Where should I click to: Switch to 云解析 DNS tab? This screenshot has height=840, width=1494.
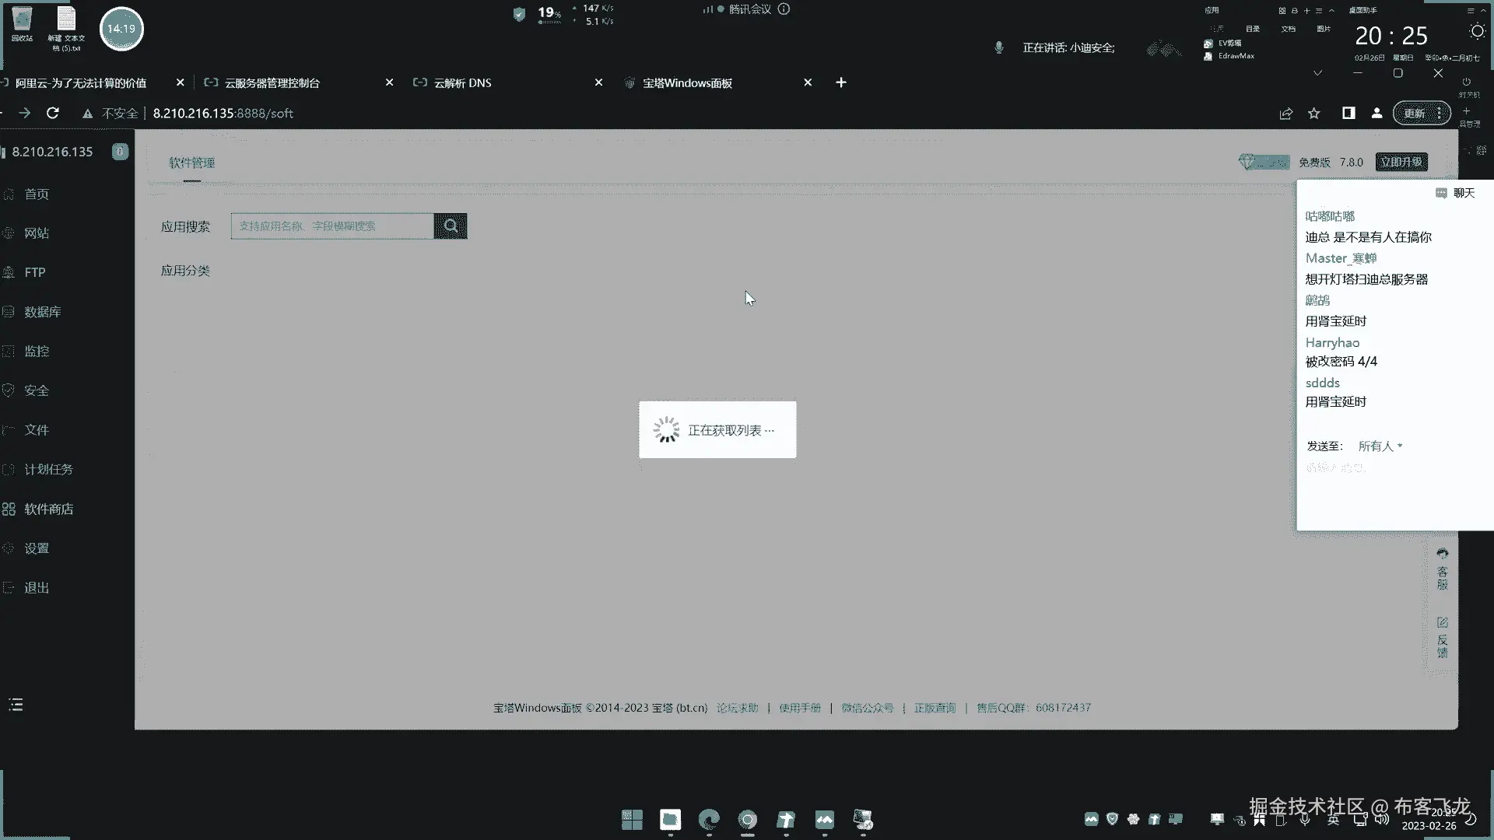pos(463,82)
